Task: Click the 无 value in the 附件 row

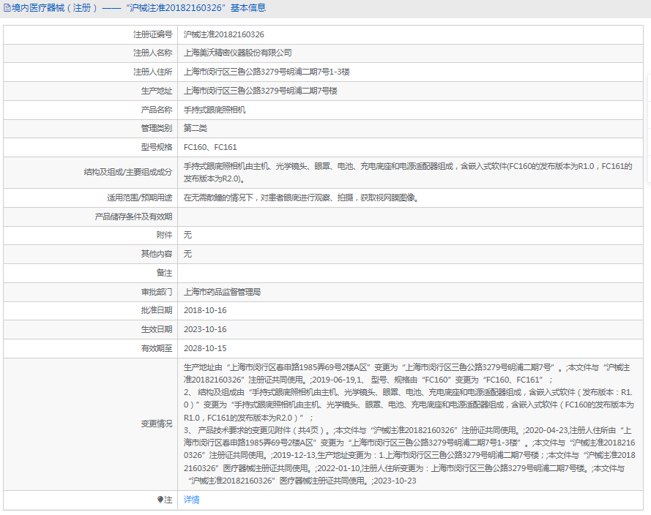Action: 187,235
